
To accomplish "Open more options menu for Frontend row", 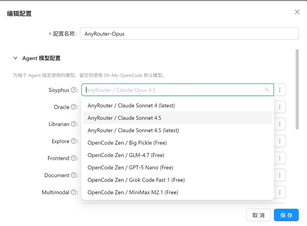I will tap(280, 158).
